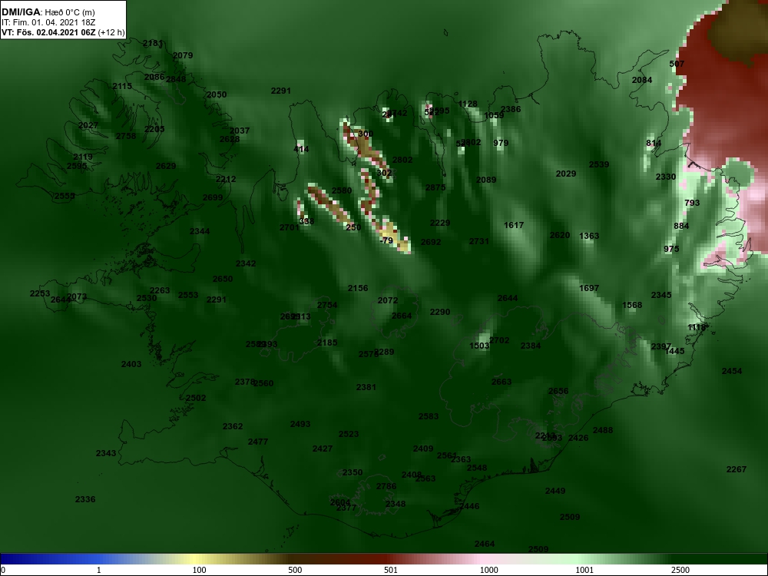Click the '1000' label on the color scale
This screenshot has width=768, height=576.
point(488,570)
